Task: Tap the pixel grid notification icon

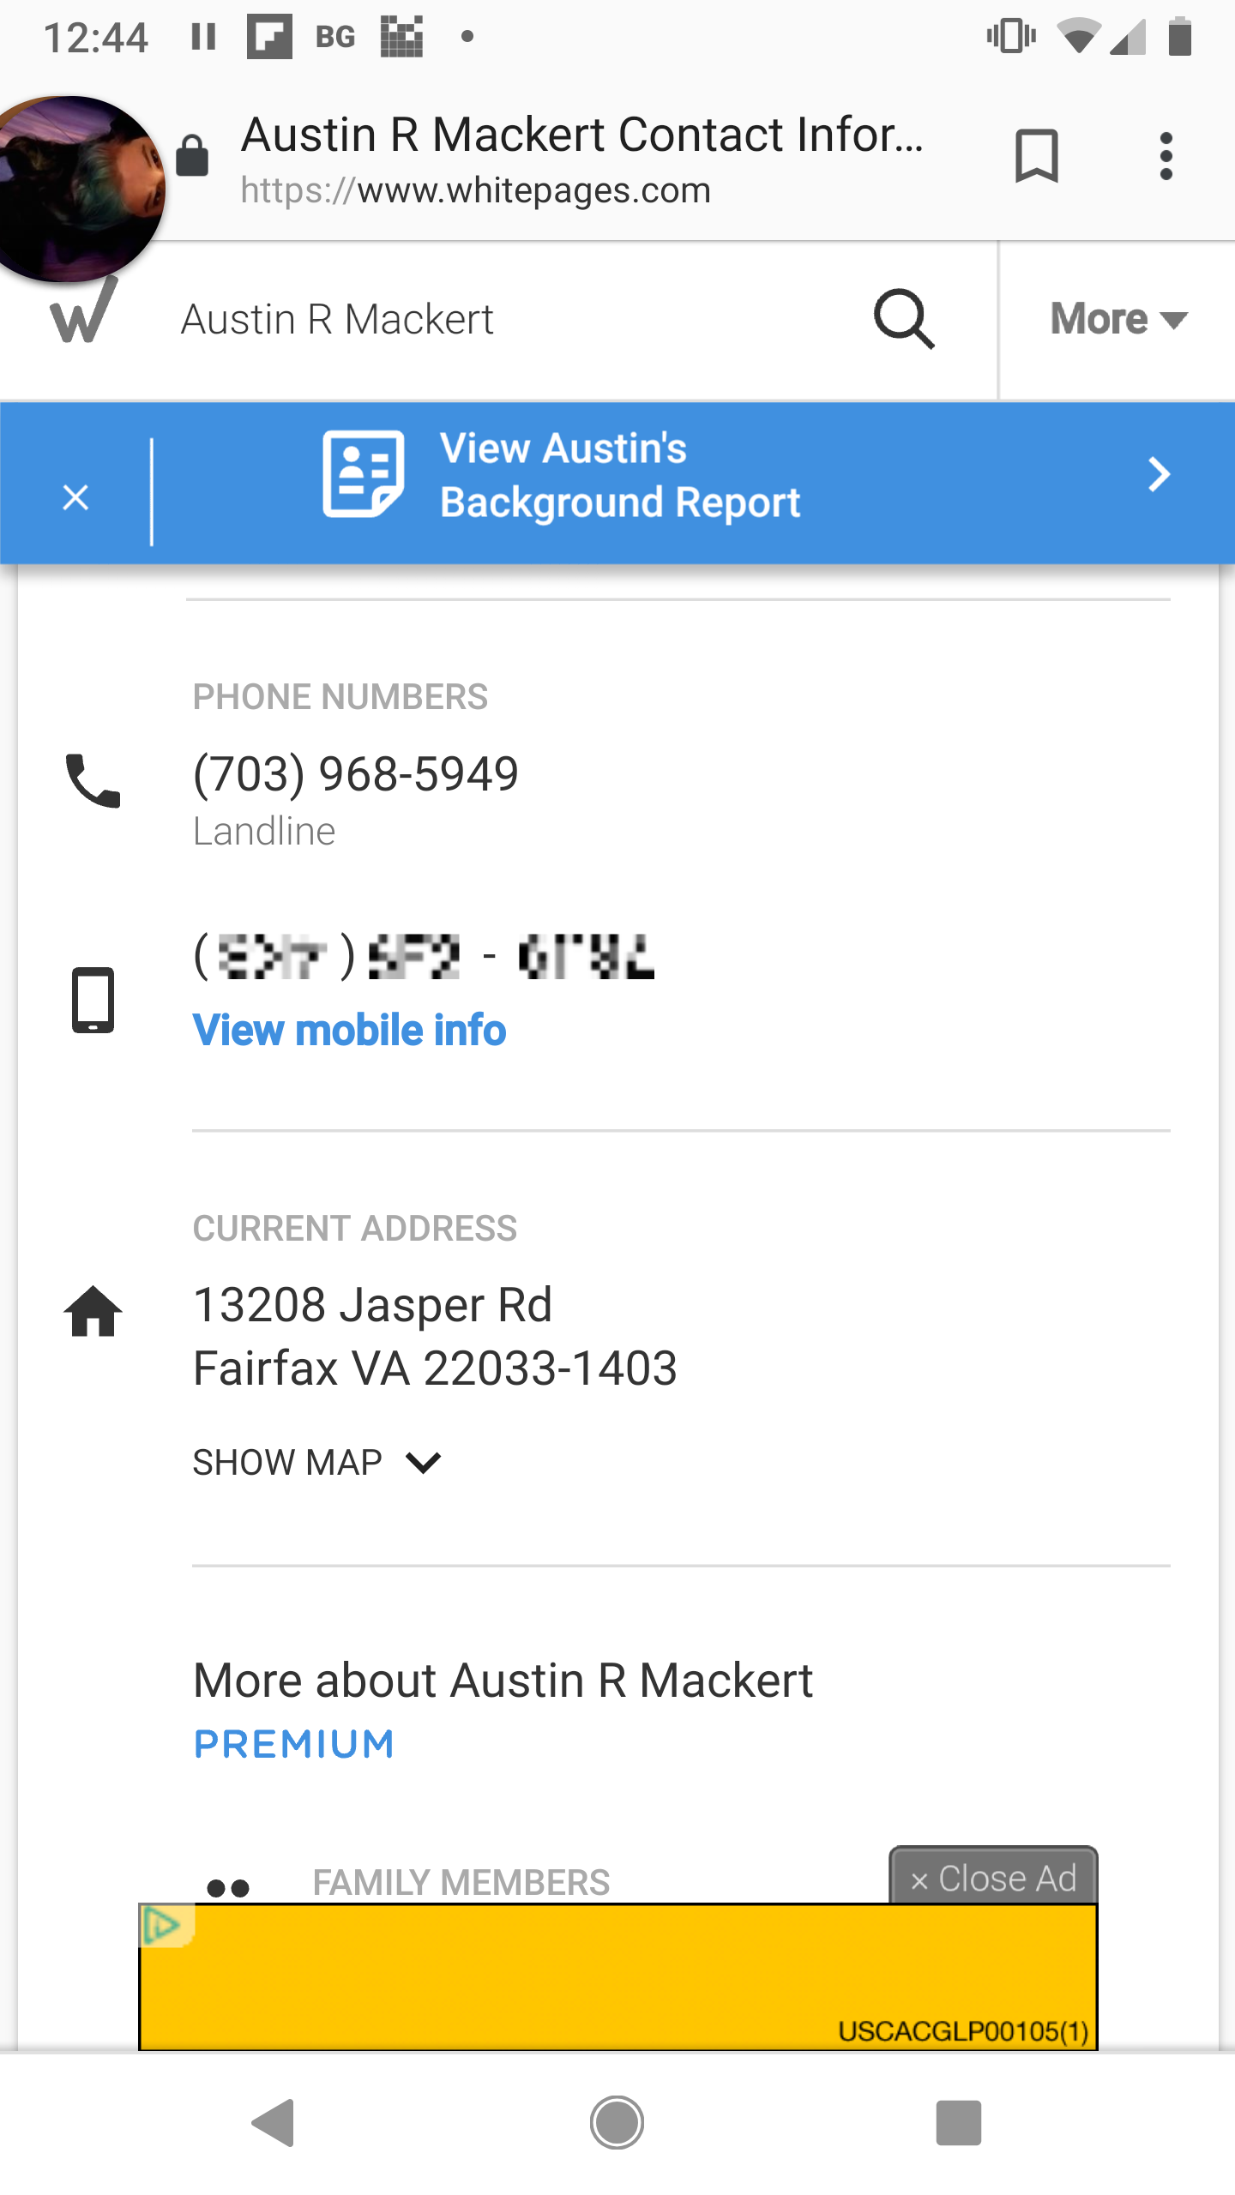Action: click(x=402, y=37)
